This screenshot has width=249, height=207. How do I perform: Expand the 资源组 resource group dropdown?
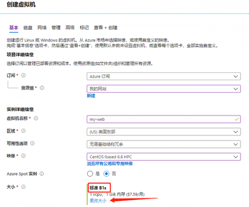164,89
